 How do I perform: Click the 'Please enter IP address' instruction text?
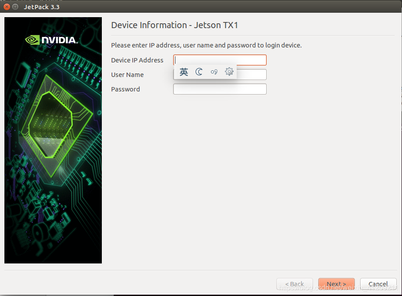(206, 45)
